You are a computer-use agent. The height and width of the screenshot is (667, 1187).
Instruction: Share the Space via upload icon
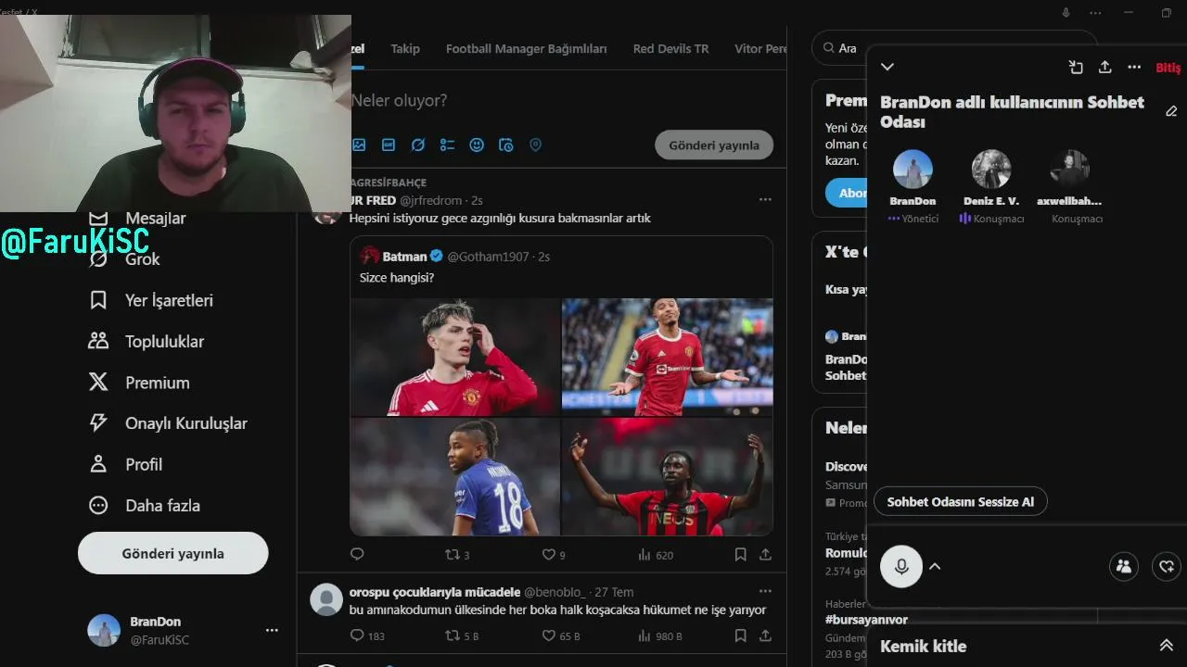click(x=1104, y=67)
